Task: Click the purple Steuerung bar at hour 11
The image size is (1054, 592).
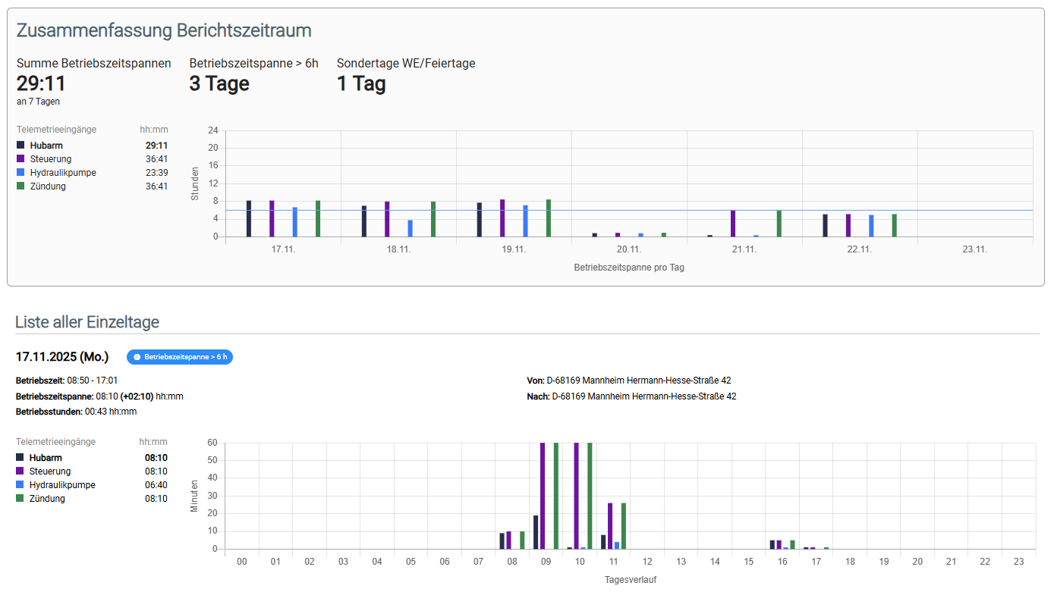Action: [610, 526]
